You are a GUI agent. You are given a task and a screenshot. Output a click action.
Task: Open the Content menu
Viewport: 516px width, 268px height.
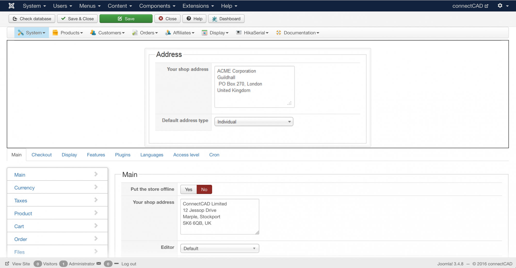(x=120, y=6)
